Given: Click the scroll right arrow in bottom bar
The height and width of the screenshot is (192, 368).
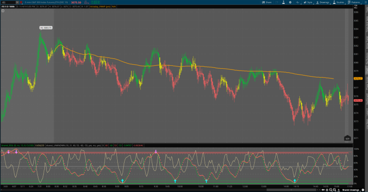Looking at the screenshot, I should coord(320,190).
